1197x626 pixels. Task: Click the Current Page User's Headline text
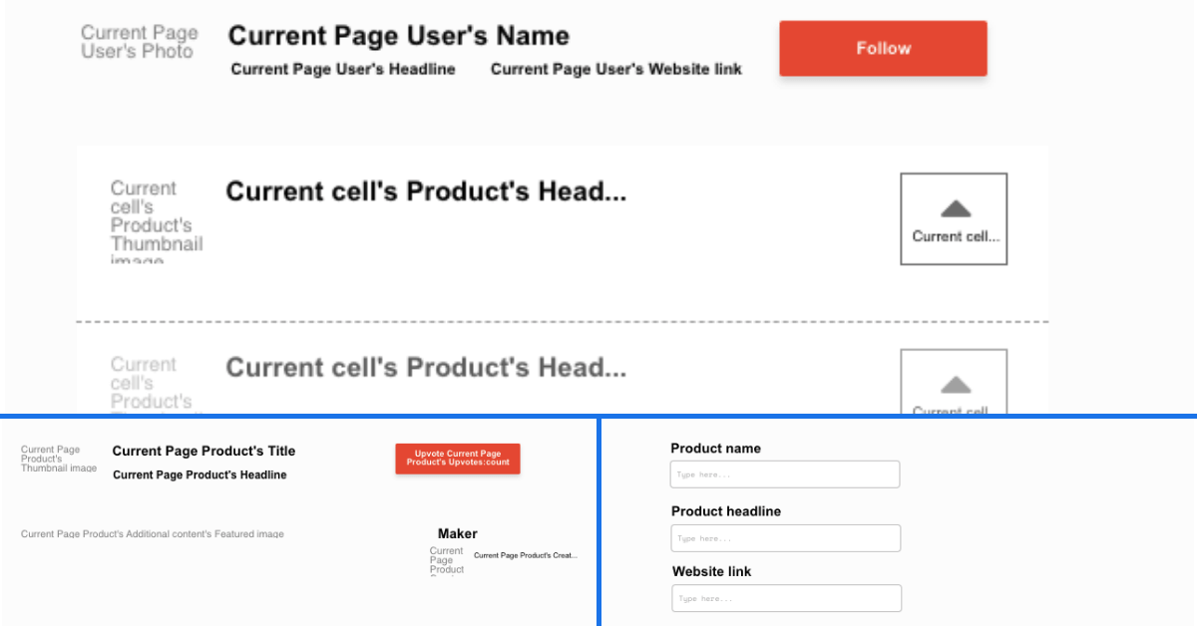(x=343, y=69)
